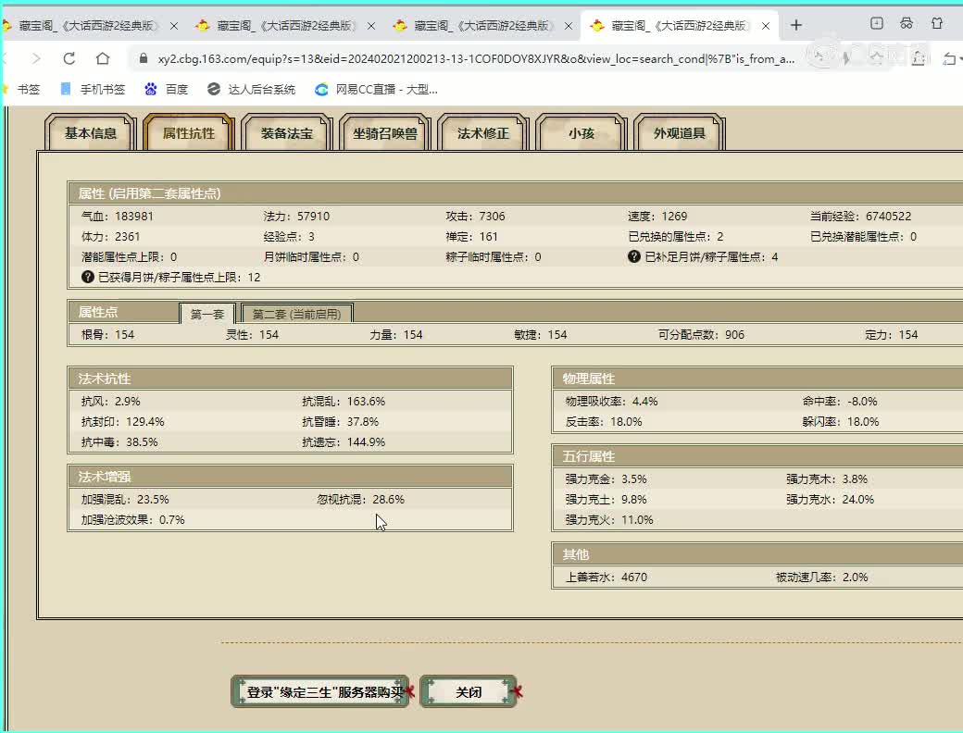Navigate forward with the arrow icon
This screenshot has height=733, width=963.
(x=36, y=58)
